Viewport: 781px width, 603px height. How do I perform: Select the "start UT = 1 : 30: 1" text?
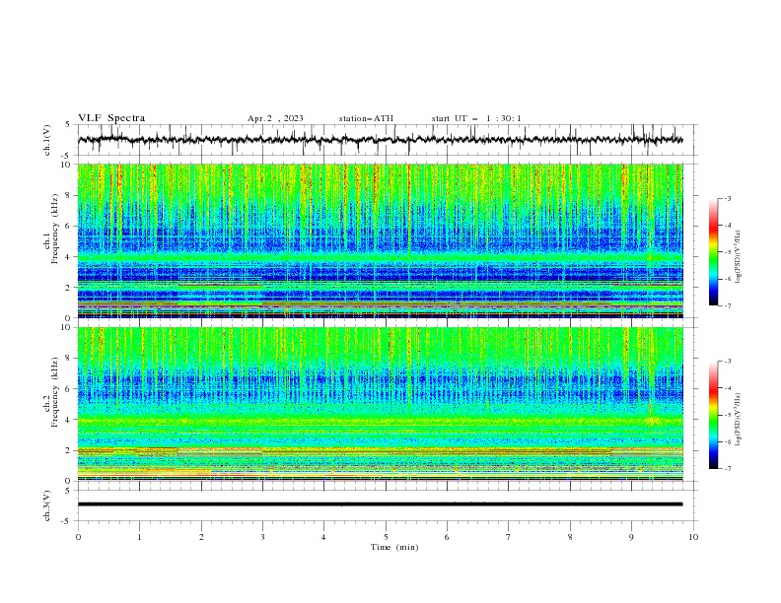click(x=476, y=118)
